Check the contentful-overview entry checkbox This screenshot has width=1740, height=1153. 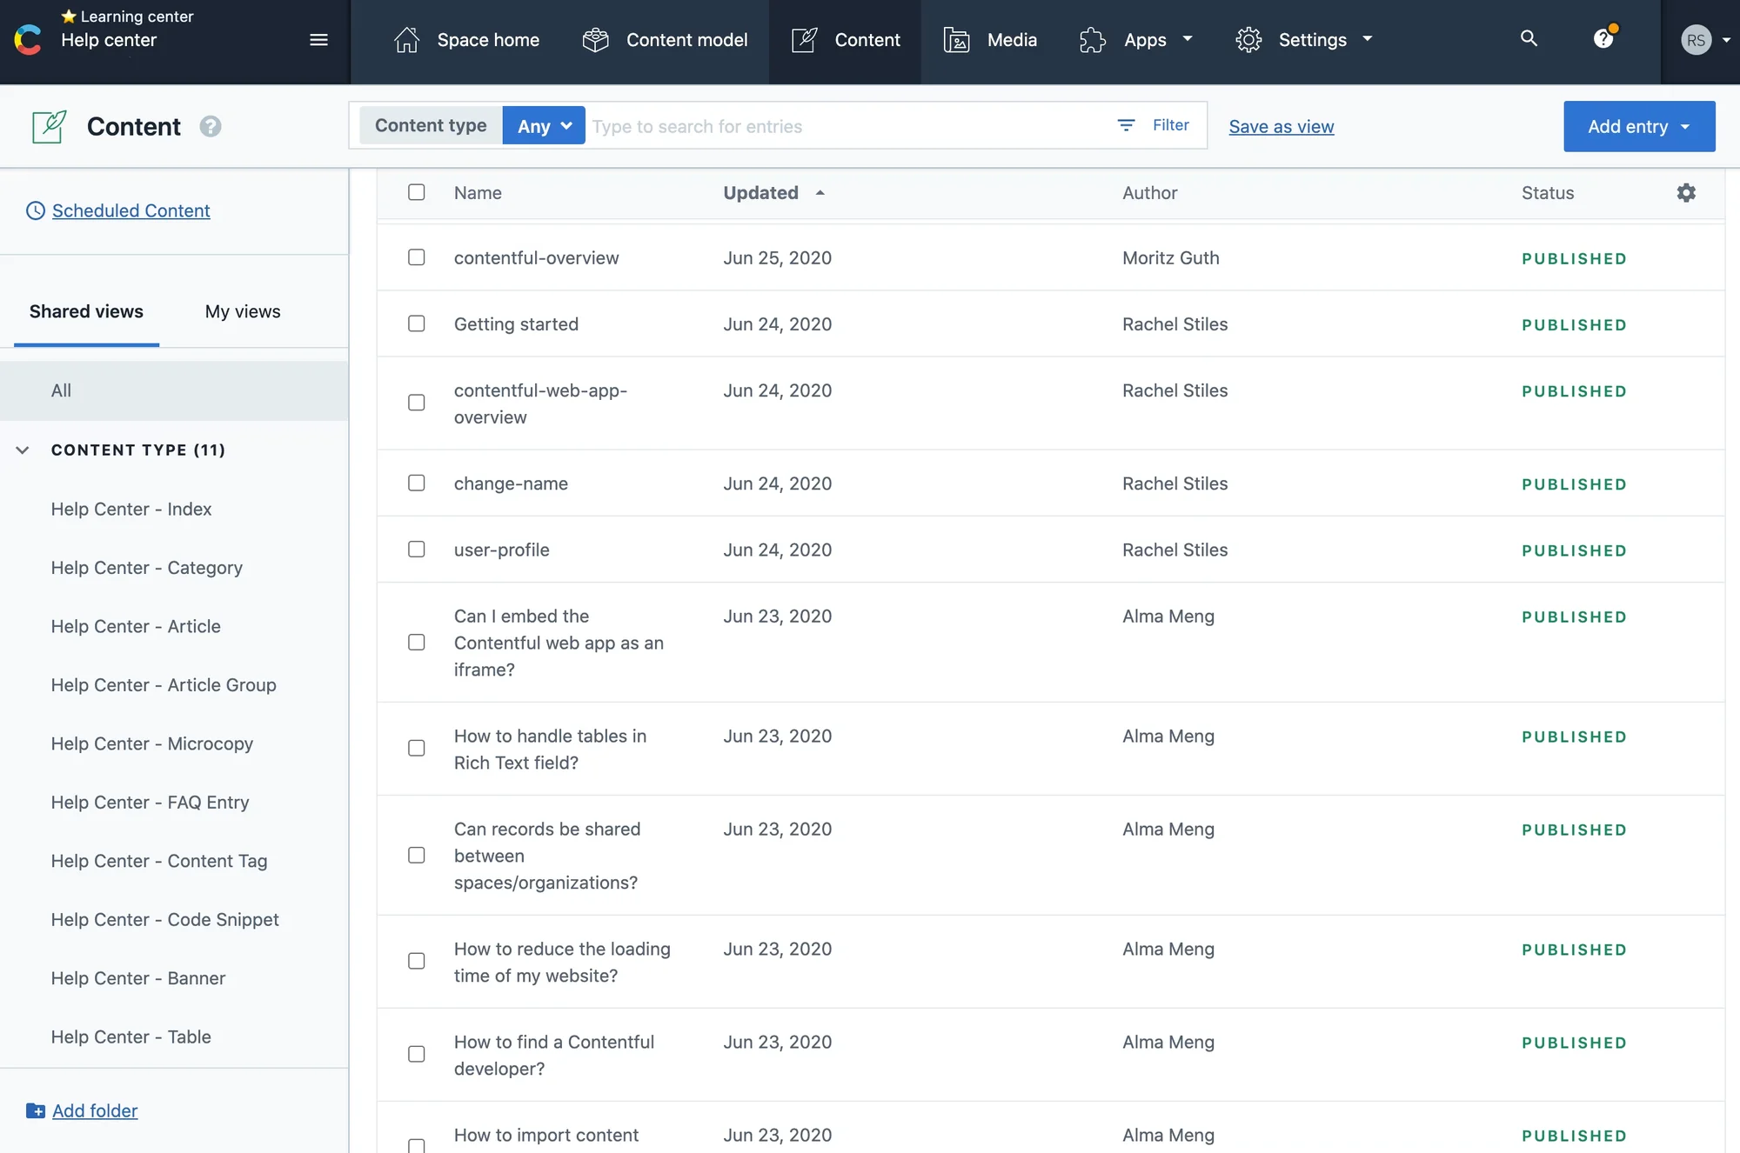(417, 257)
